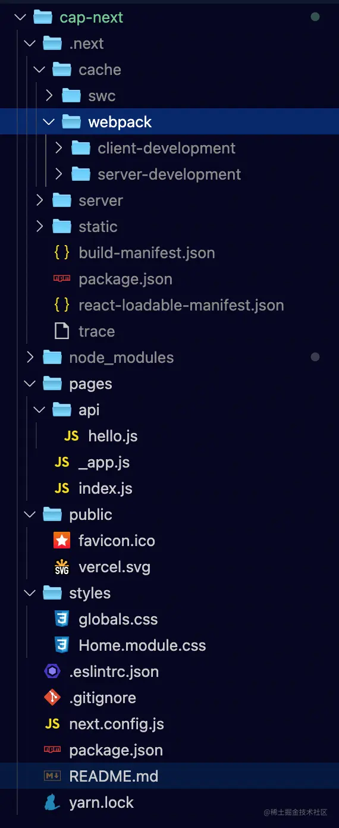Click the star icon beside favicon.ico
The height and width of the screenshot is (828, 339).
click(62, 541)
